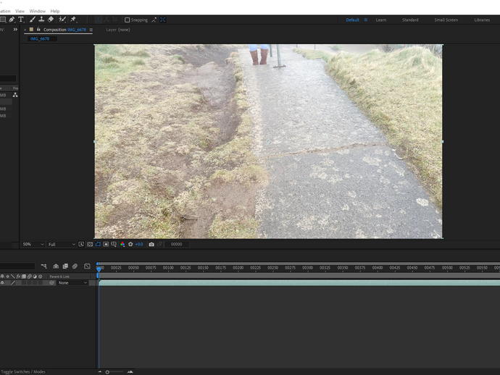Screen dimensions: 500x375
Task: Select the Default workspace
Action: click(352, 20)
